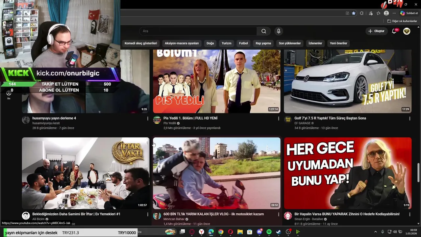Open Steam from the taskbar
Screen dimensions: 421x237
point(279,232)
